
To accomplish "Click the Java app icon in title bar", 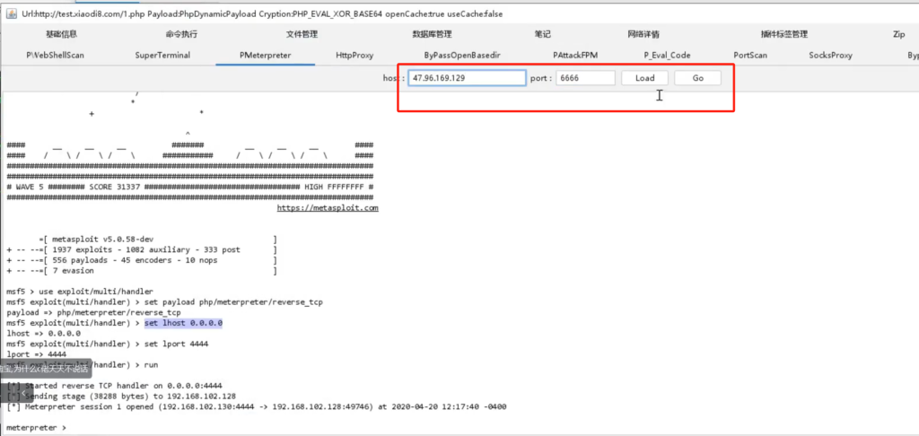I will click(11, 13).
